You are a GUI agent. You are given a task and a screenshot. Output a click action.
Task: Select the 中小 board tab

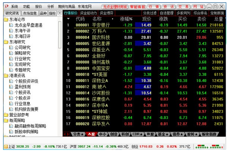pyautogui.click(x=102, y=134)
